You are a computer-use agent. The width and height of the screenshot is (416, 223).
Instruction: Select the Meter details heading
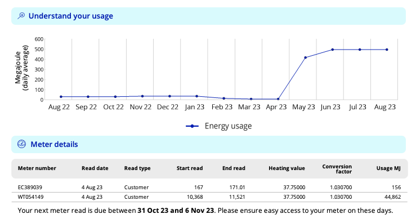54,144
